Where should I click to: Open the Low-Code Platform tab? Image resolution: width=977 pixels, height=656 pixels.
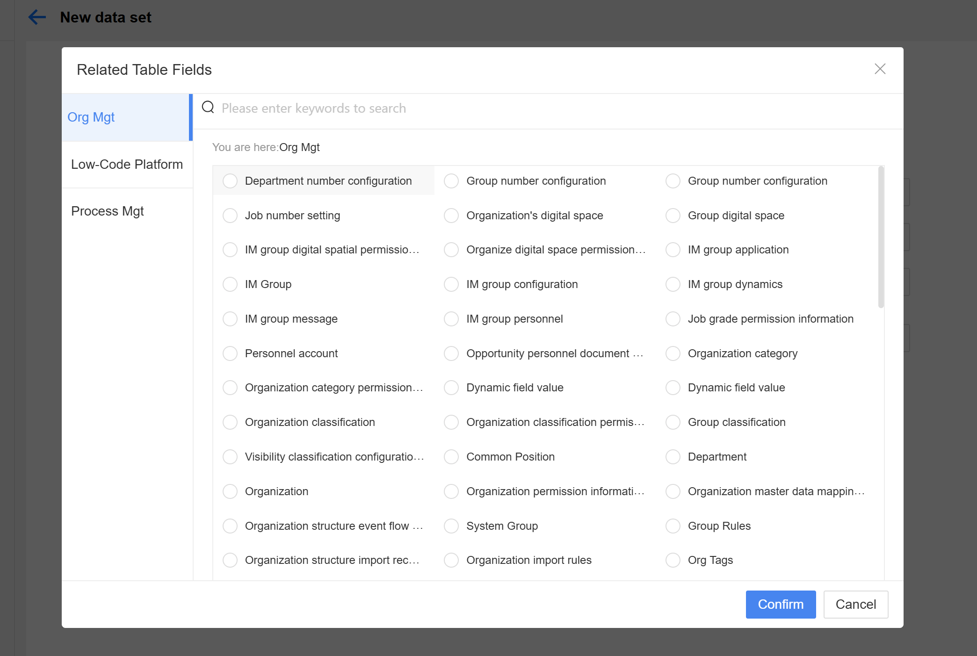coord(127,165)
